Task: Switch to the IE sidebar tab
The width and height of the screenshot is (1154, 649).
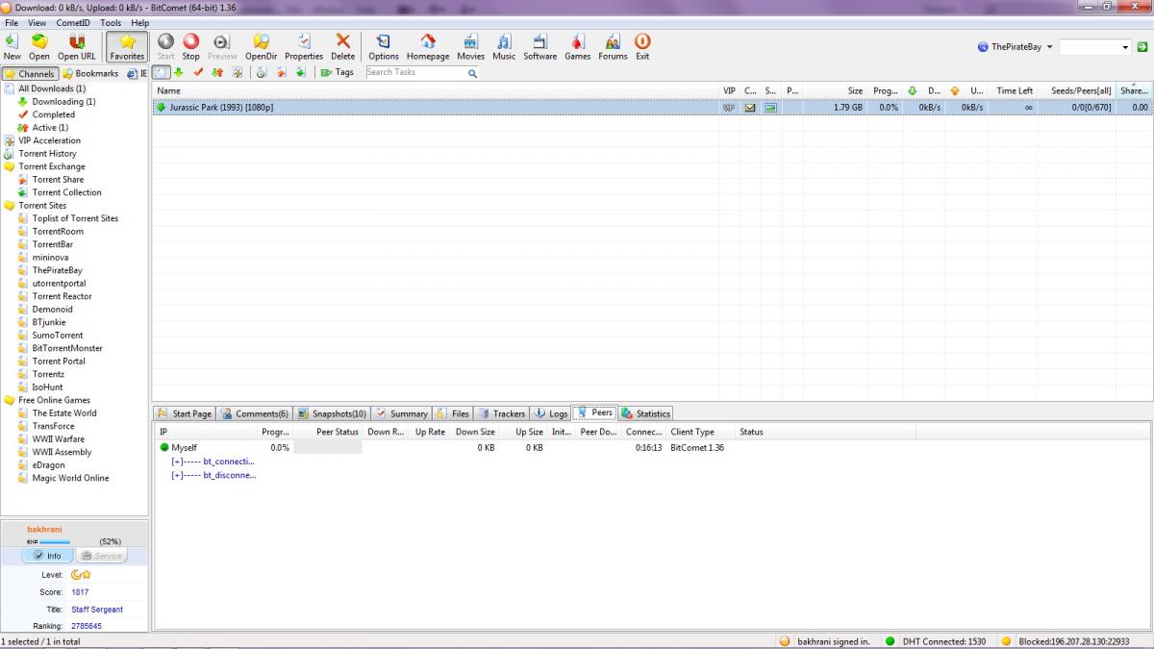Action: tap(138, 73)
